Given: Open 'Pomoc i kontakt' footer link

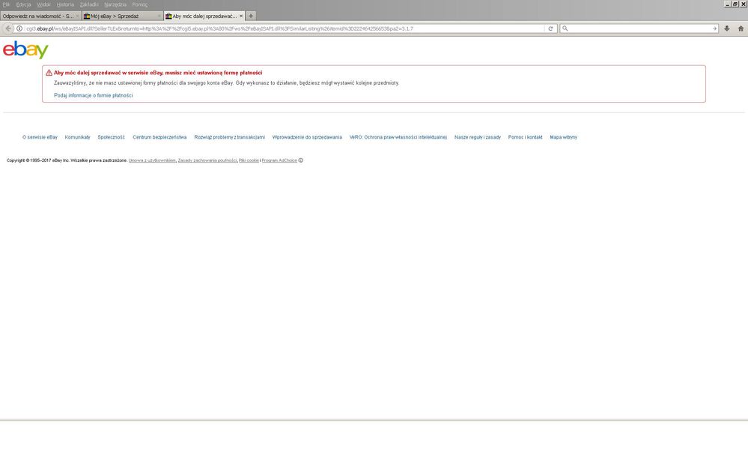Looking at the screenshot, I should 525,137.
